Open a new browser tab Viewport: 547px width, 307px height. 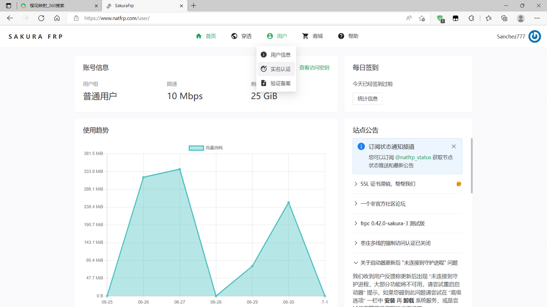[x=194, y=6]
